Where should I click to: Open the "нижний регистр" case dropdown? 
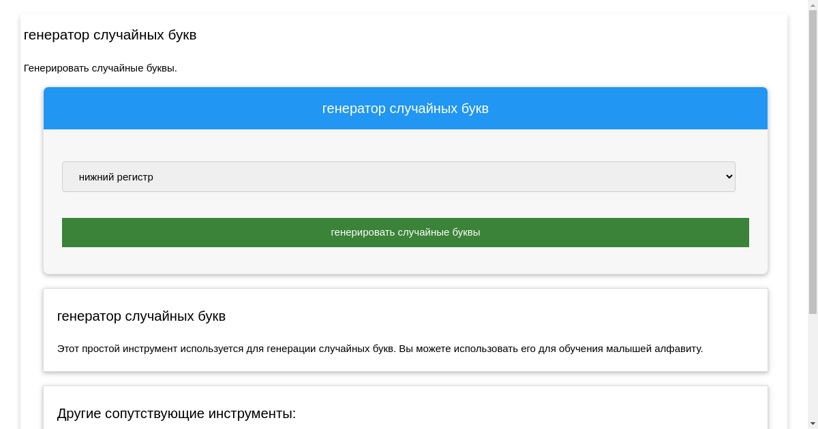coord(398,177)
